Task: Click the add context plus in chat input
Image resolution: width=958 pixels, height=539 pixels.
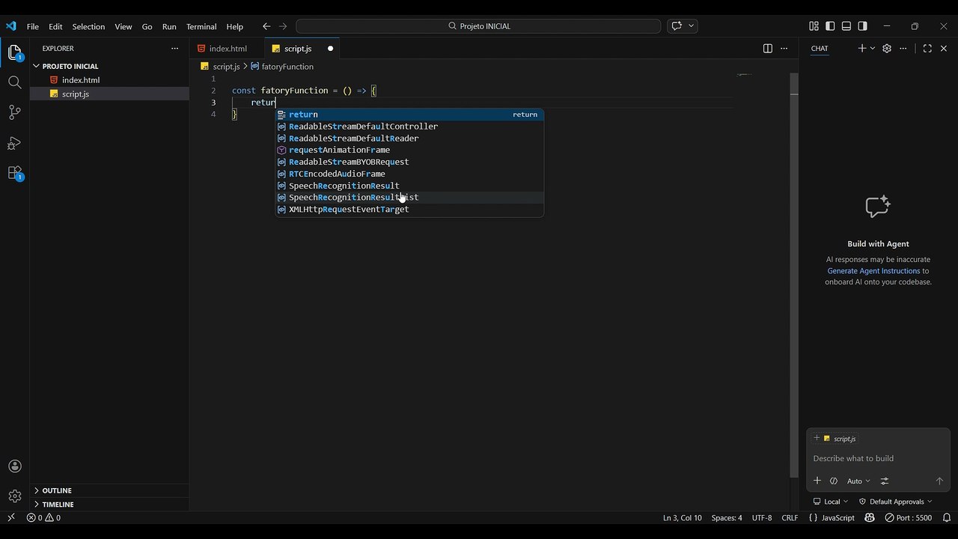Action: (x=817, y=481)
